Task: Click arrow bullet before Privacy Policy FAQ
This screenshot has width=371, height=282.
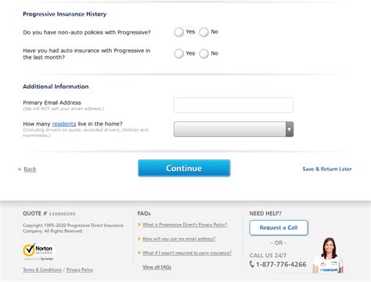Action: tap(139, 225)
